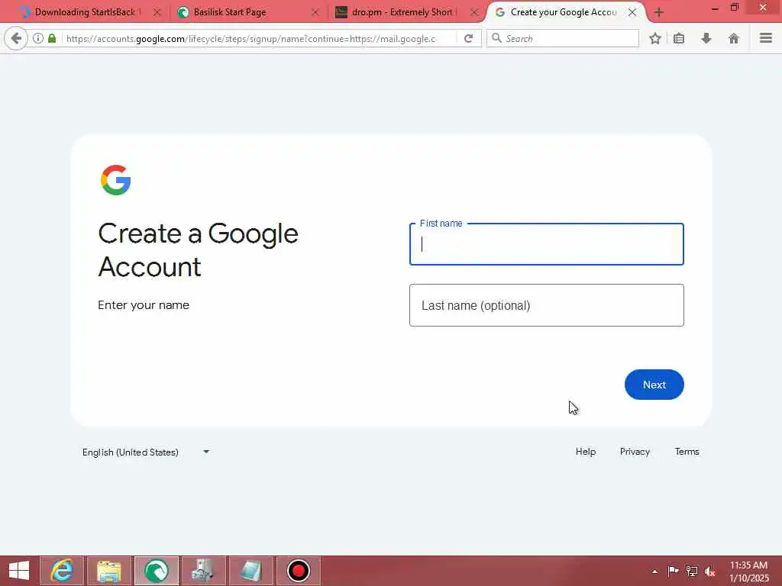Open the network tray icon

[x=692, y=571]
